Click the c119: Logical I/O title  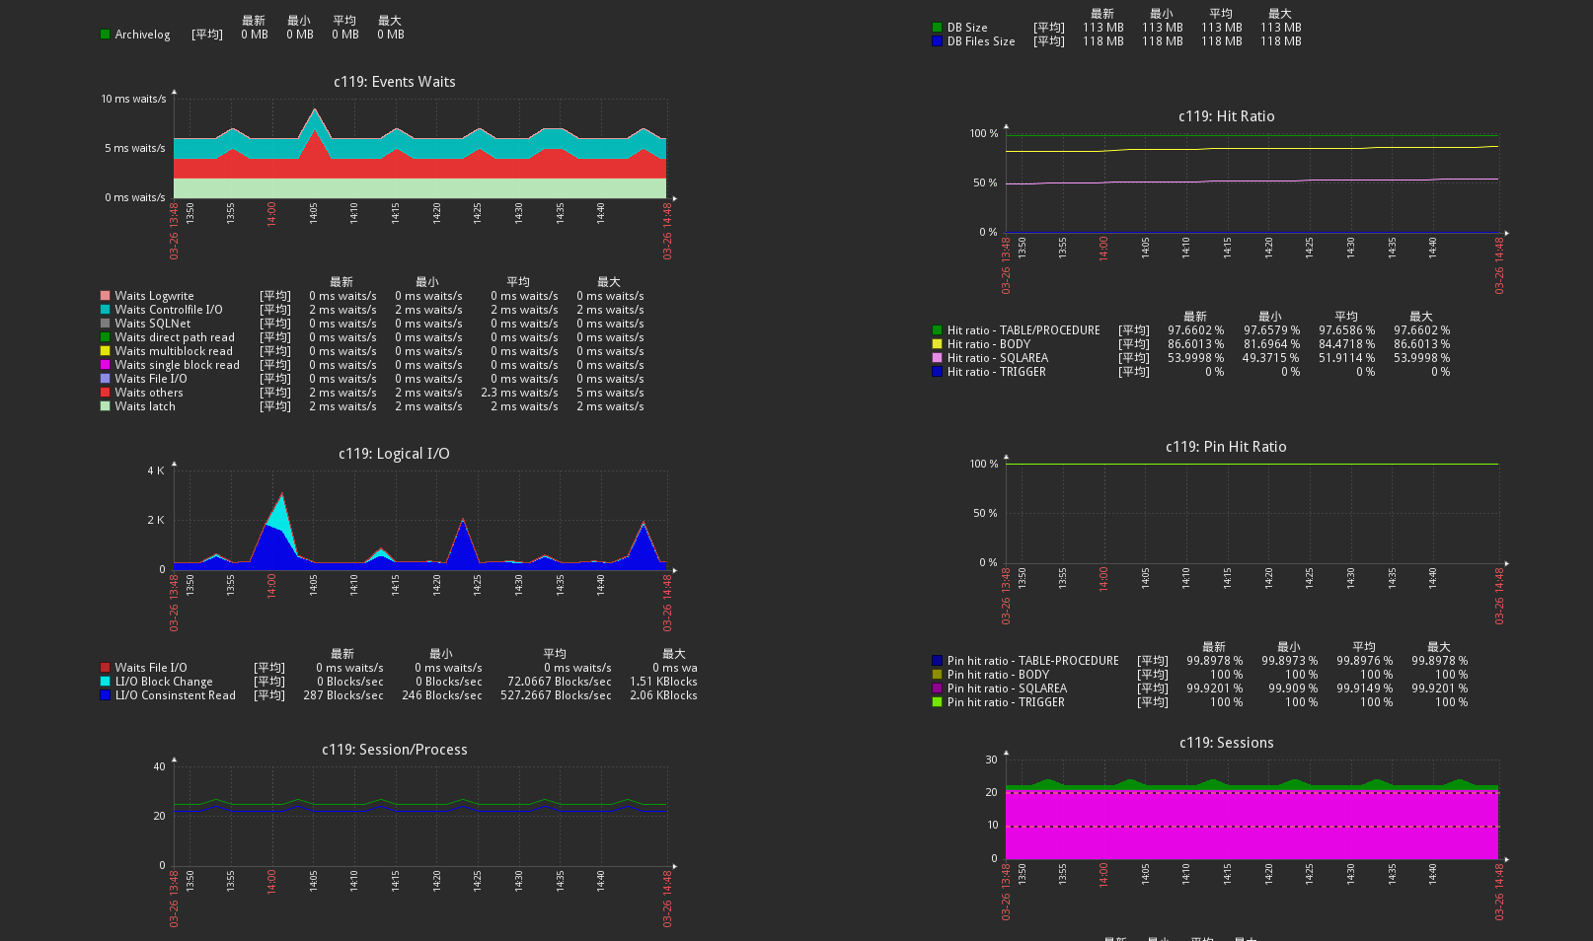[x=395, y=453]
